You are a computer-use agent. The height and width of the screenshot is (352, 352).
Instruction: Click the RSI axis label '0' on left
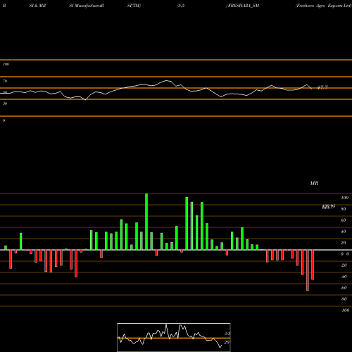[4, 120]
